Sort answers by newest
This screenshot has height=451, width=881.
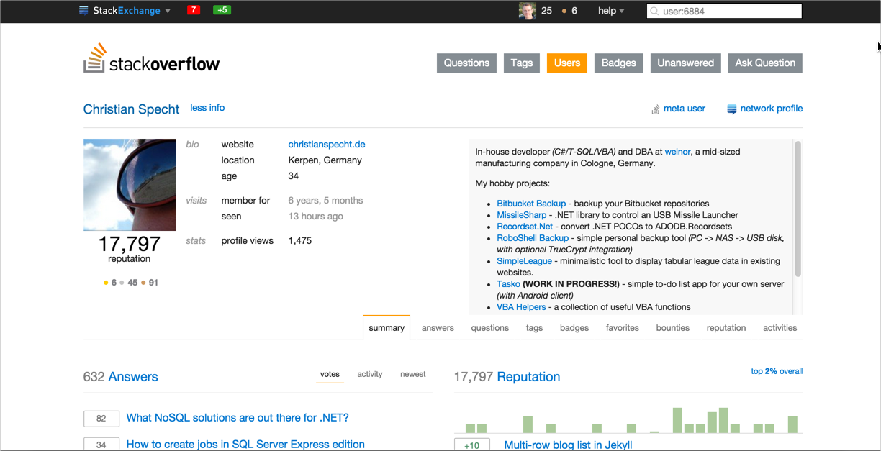pyautogui.click(x=413, y=374)
